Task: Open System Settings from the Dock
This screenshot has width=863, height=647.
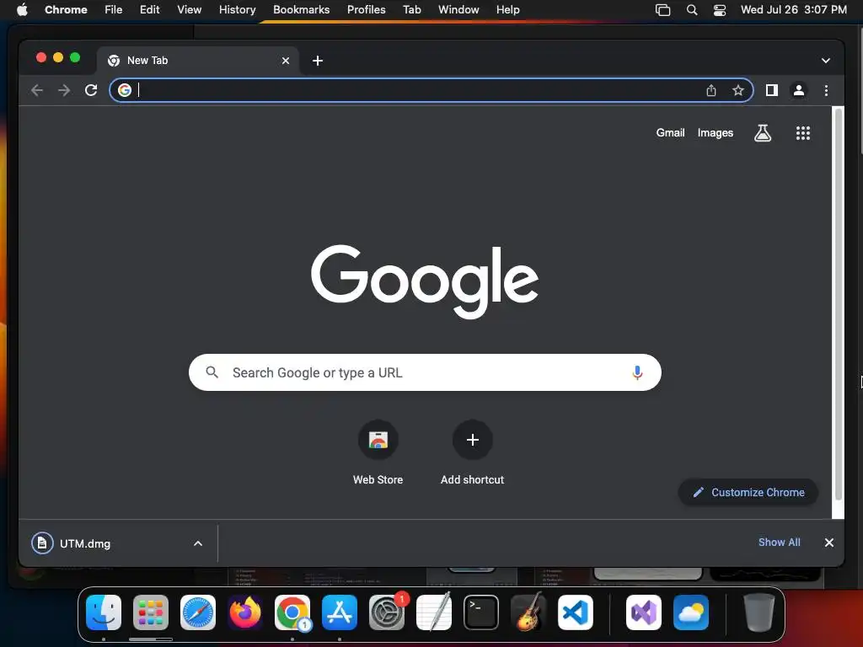Action: pos(387,612)
